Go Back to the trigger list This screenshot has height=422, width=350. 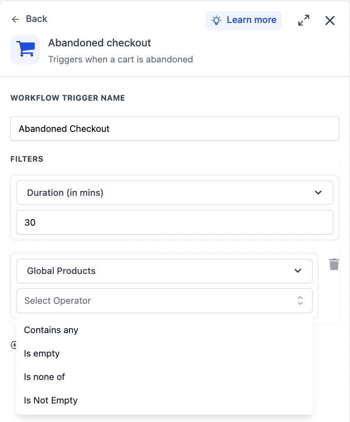pos(36,19)
